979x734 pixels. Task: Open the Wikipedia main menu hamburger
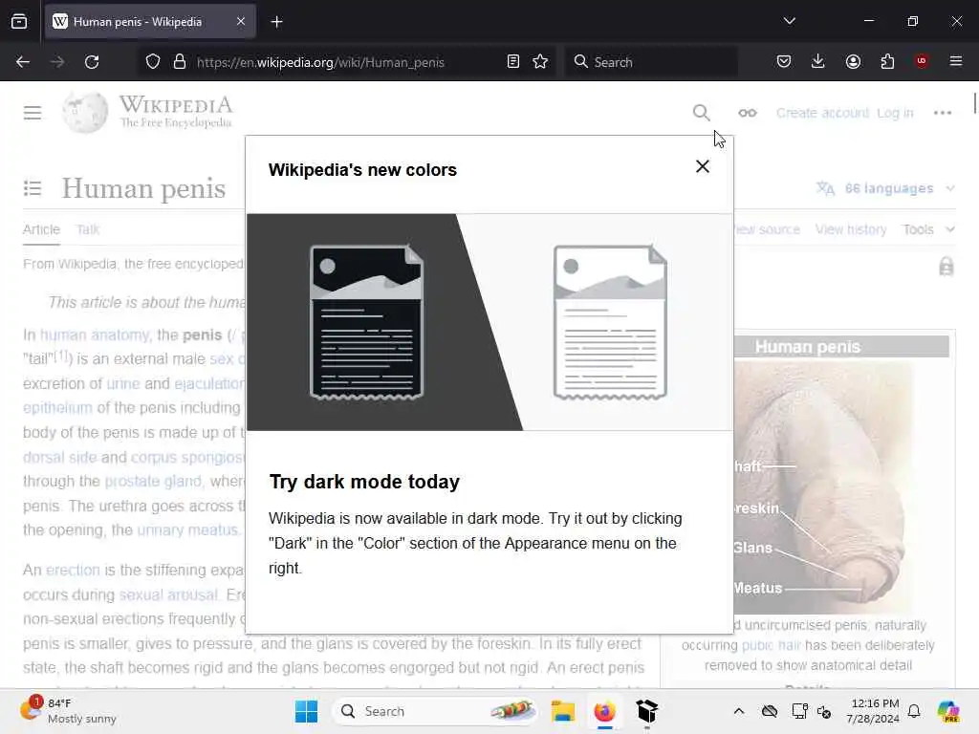pos(33,113)
